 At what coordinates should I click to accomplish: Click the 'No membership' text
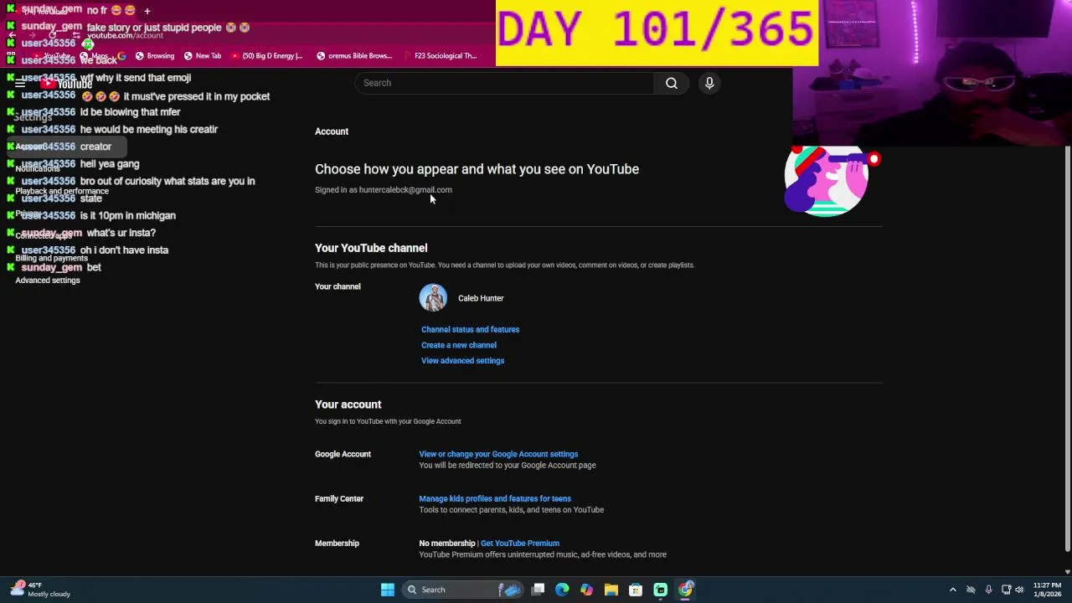click(447, 544)
